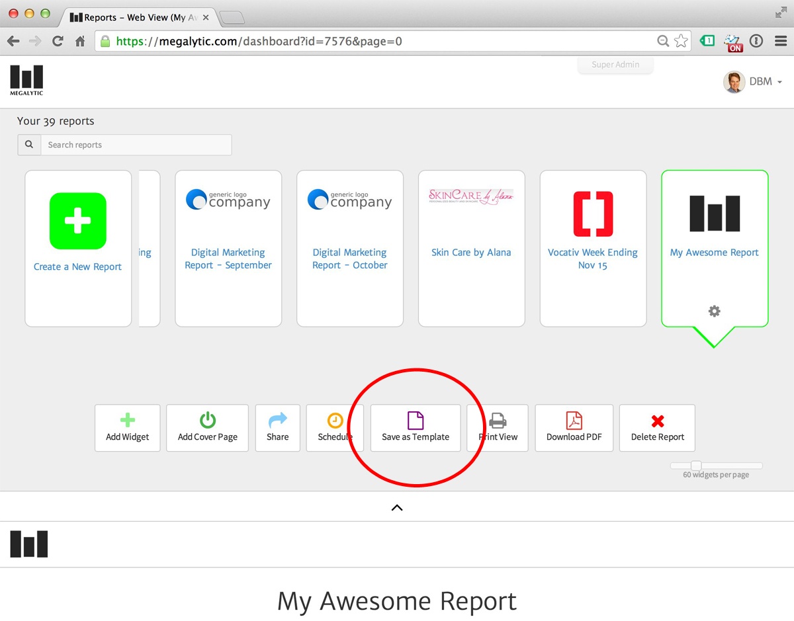Click the Search reports input field
This screenshot has width=794, height=621.
tap(136, 145)
